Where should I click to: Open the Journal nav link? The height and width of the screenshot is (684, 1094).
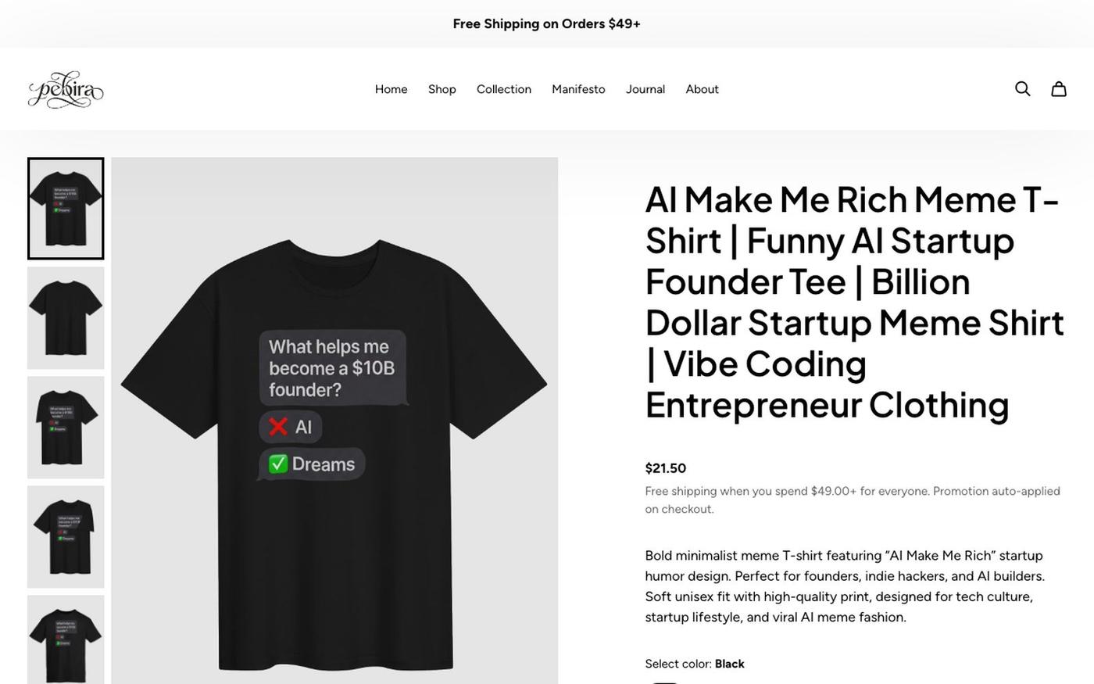(x=645, y=89)
